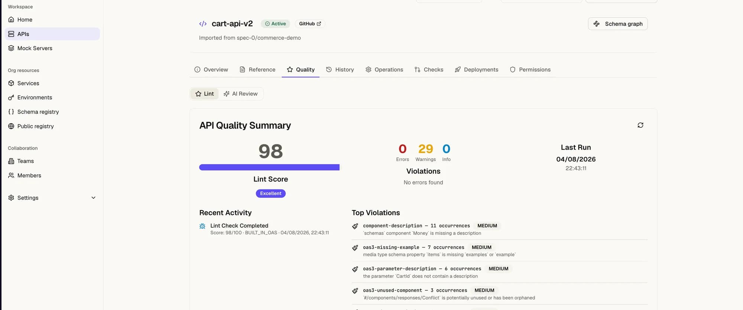Click the APIs server icon
Image resolution: width=743 pixels, height=310 pixels.
point(11,34)
